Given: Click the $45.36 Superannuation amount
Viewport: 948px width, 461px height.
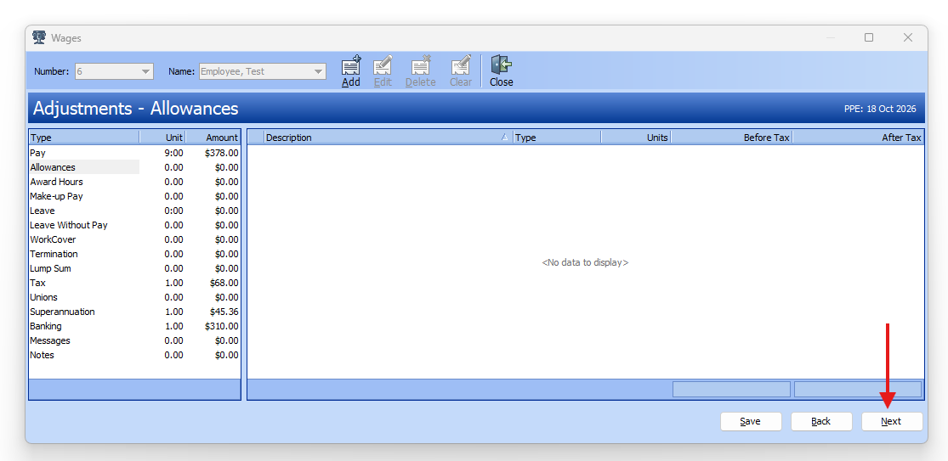Looking at the screenshot, I should tap(224, 312).
